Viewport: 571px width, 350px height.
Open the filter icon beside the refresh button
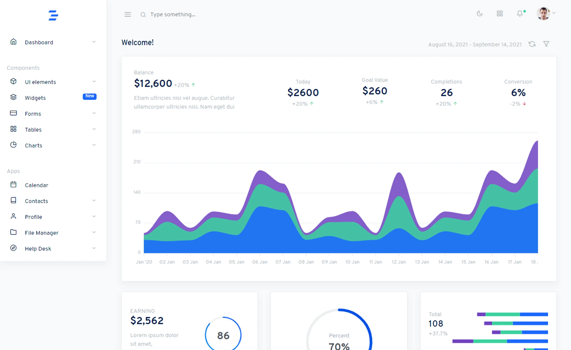click(546, 44)
